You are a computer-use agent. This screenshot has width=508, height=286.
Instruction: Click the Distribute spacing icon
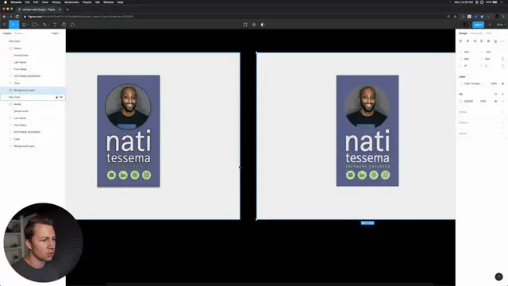point(502,41)
